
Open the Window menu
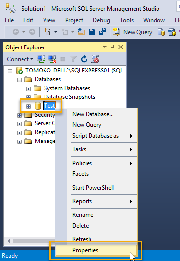pyautogui.click(x=154, y=20)
